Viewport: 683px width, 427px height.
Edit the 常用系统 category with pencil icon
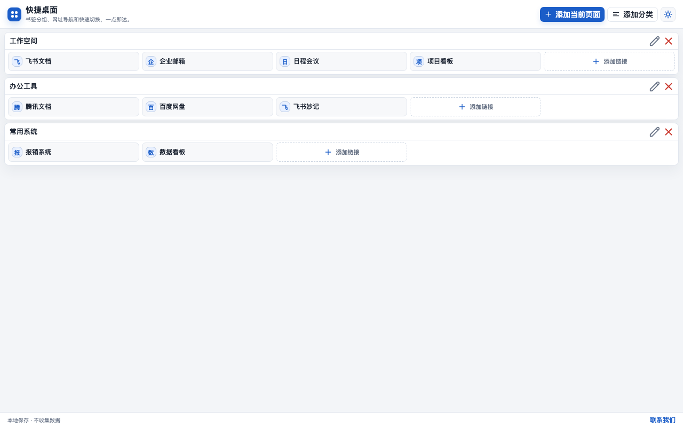click(x=655, y=132)
